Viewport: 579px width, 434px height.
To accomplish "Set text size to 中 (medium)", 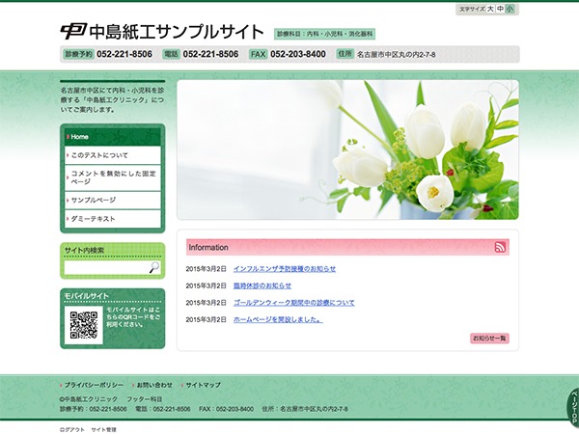I will [x=500, y=9].
